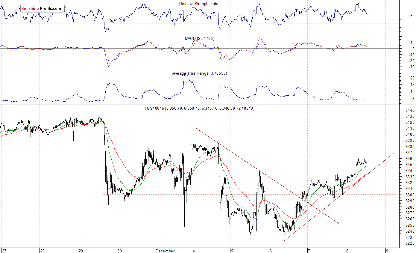The height and width of the screenshot is (253, 416).
Task: Click the 6220 price axis label
Action: tap(410, 243)
